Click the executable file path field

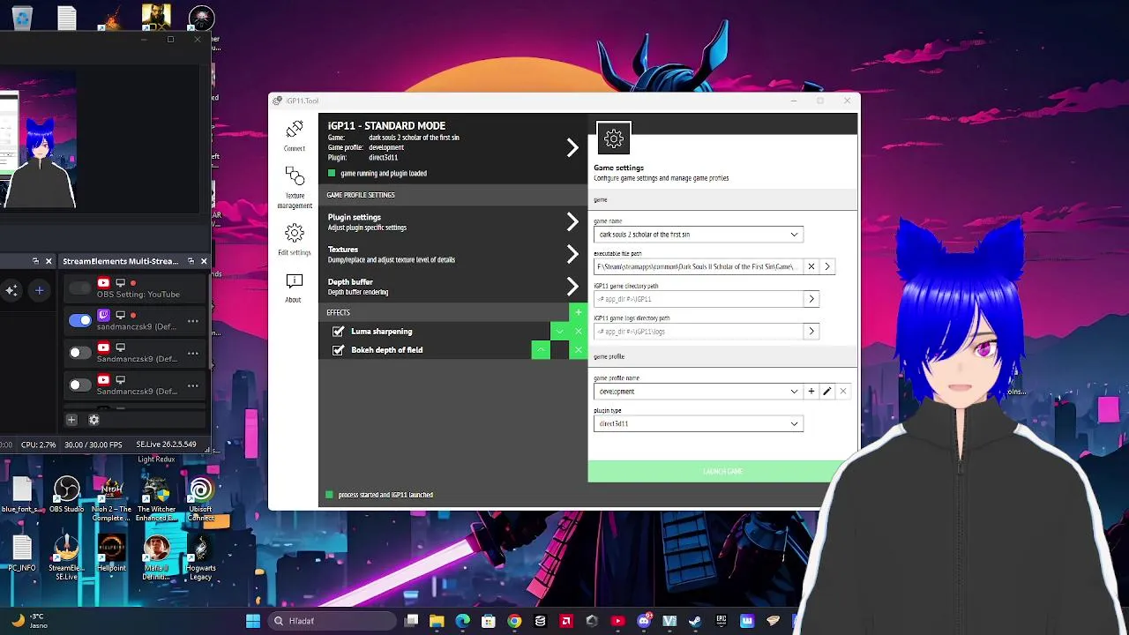click(x=699, y=266)
